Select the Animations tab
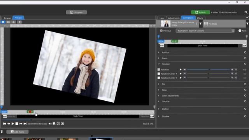The width and height of the screenshot is (249, 140). tap(188, 18)
